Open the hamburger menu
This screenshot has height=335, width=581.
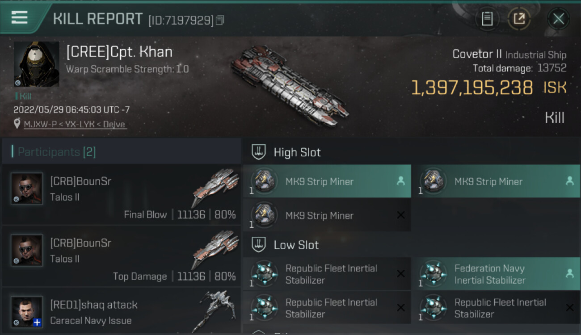19,18
